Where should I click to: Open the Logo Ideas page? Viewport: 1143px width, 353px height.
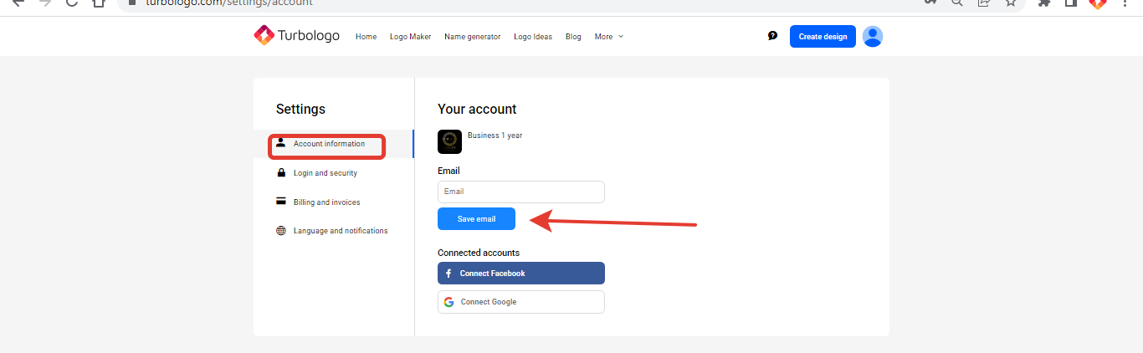pos(532,37)
